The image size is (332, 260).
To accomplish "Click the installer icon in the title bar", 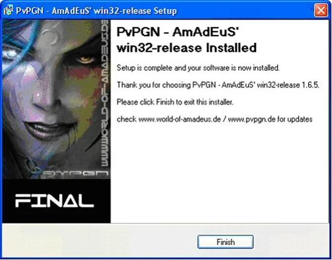I will pos(8,10).
